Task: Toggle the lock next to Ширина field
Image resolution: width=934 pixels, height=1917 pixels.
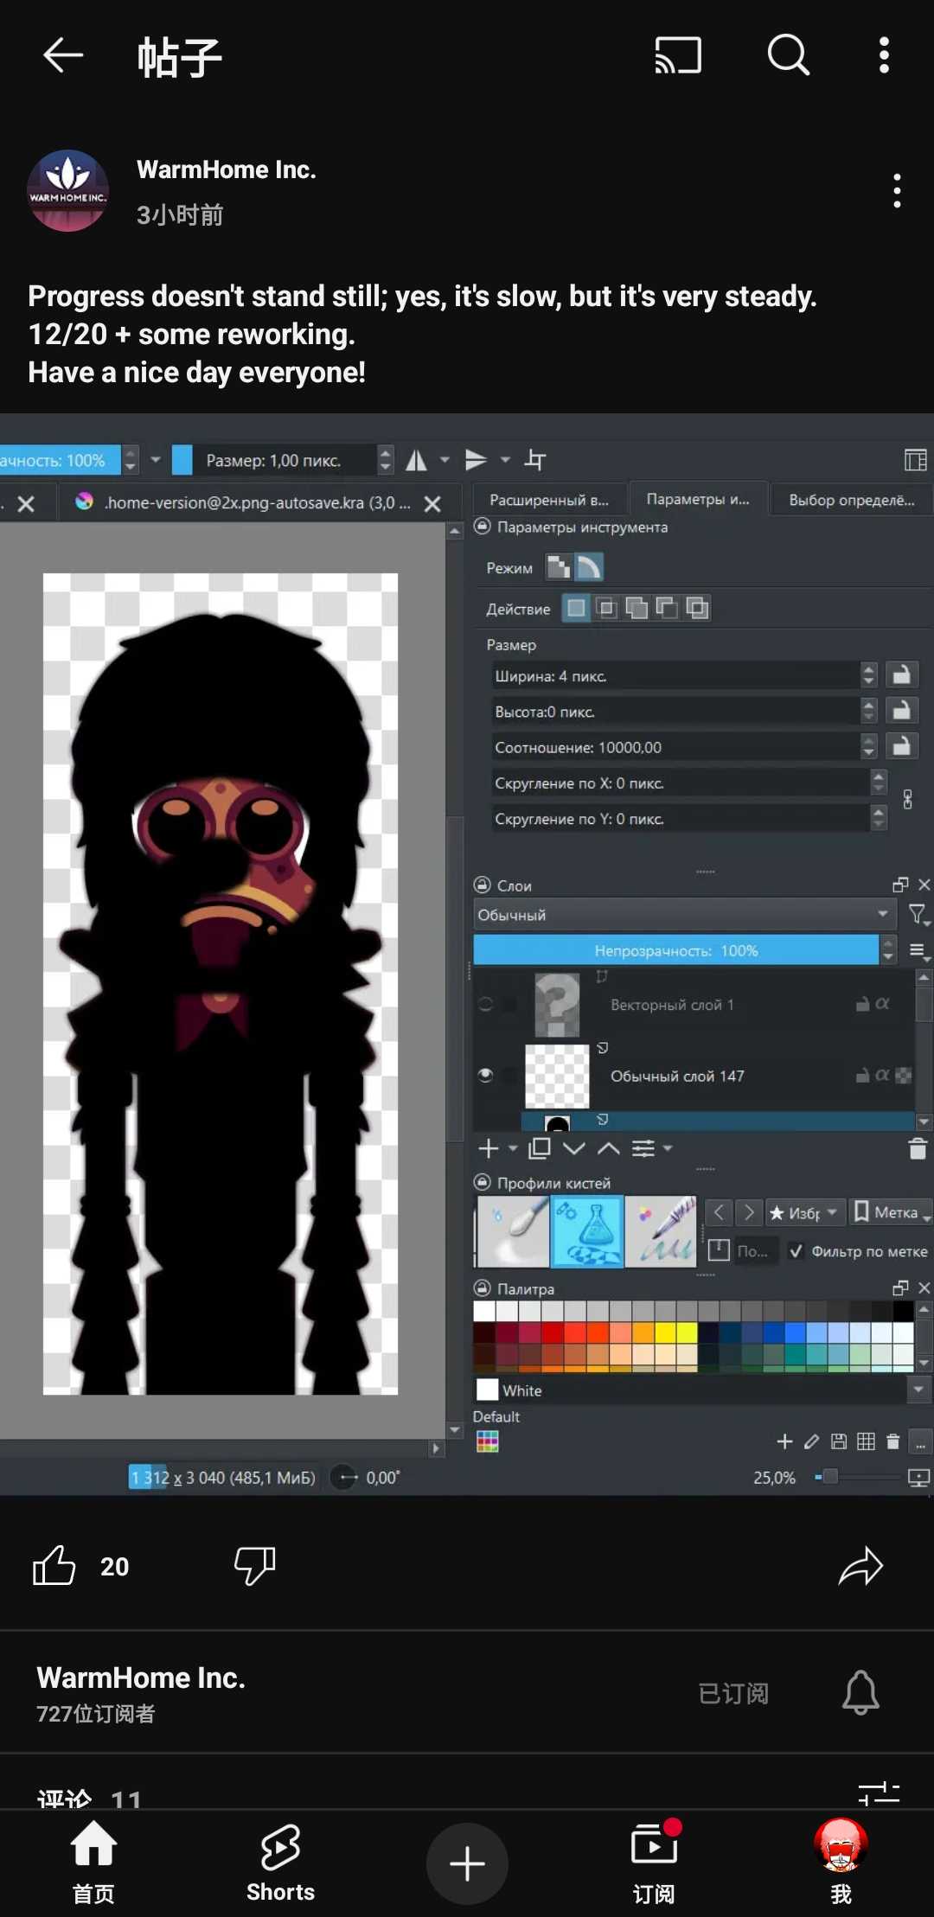Action: (901, 675)
